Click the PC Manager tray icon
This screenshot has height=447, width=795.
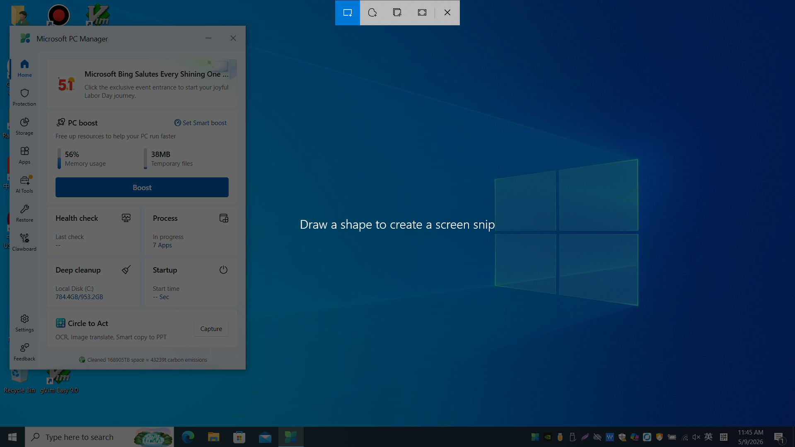(x=535, y=437)
